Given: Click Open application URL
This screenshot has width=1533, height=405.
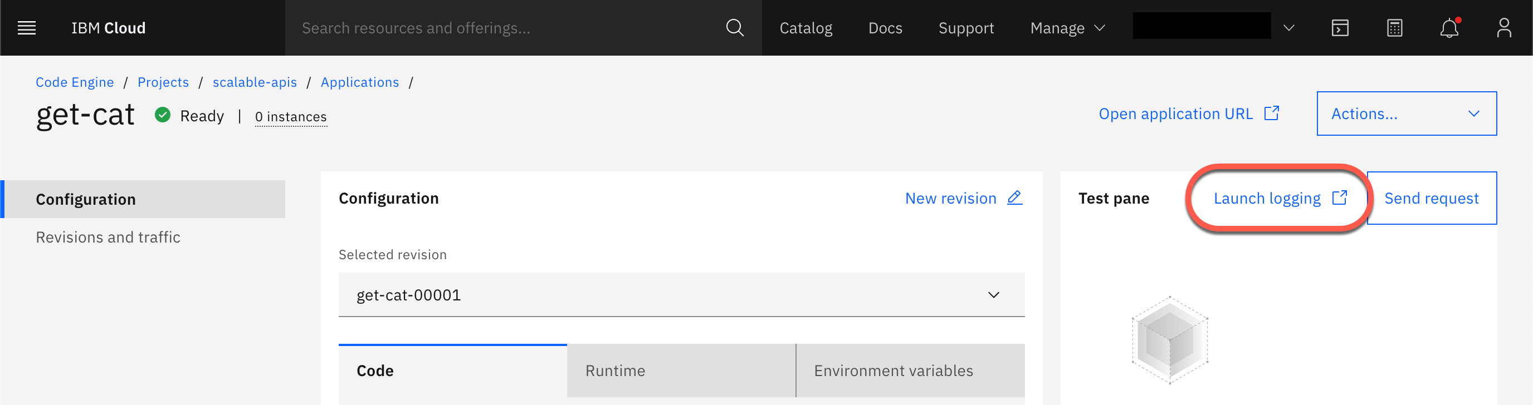Looking at the screenshot, I should tap(1175, 113).
